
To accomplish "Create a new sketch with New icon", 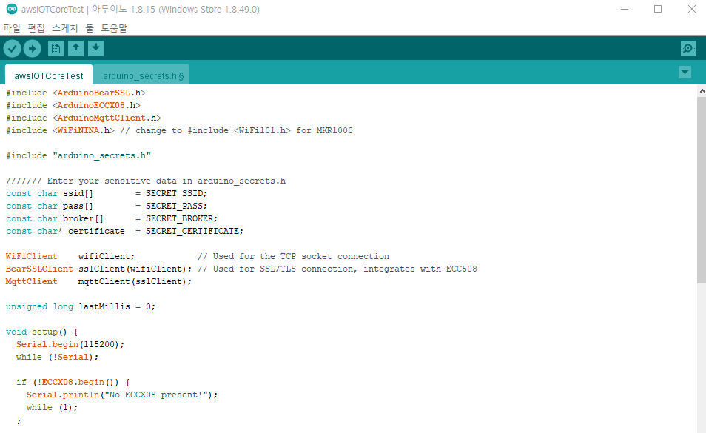I will click(x=56, y=49).
